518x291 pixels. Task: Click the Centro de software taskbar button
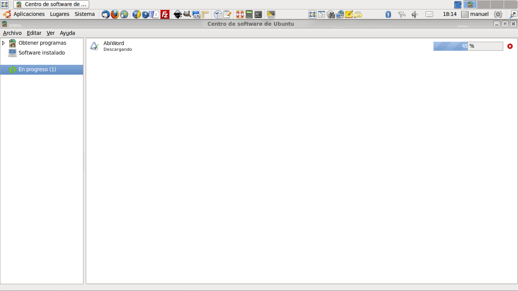pos(52,5)
